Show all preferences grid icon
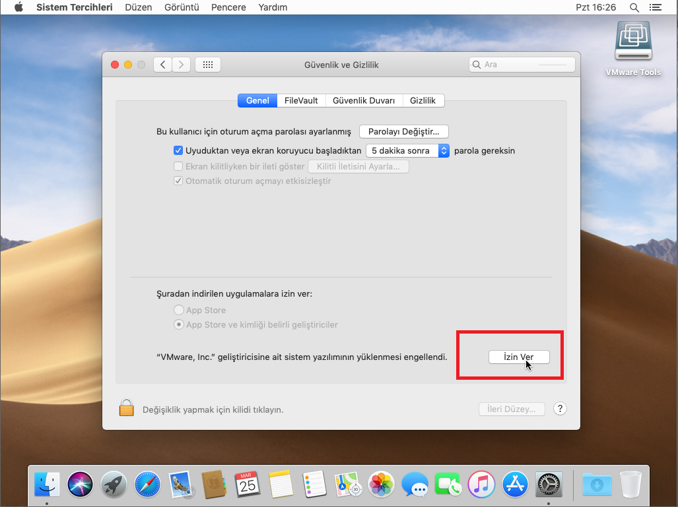The image size is (678, 507). [208, 65]
